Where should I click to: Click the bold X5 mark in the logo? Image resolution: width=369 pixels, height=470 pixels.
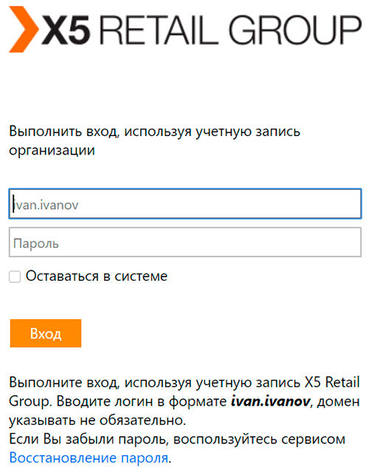[66, 30]
